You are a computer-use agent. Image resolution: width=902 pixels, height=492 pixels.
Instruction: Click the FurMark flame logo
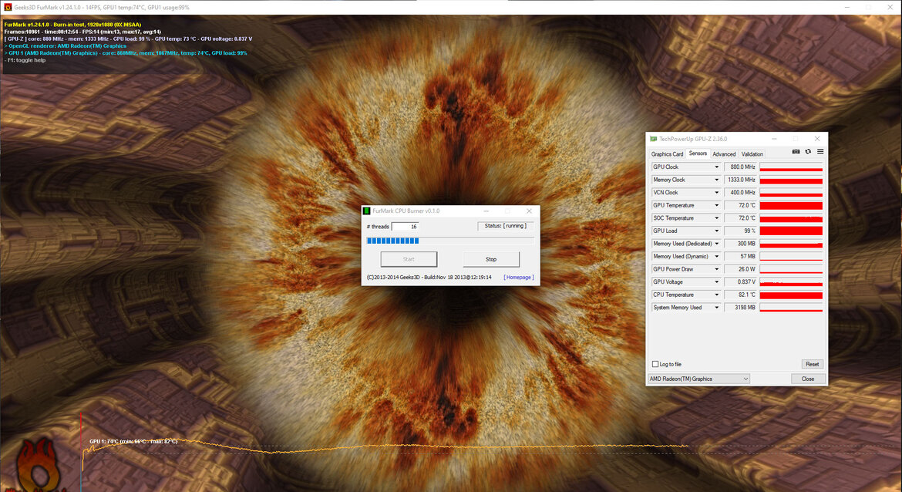38,466
